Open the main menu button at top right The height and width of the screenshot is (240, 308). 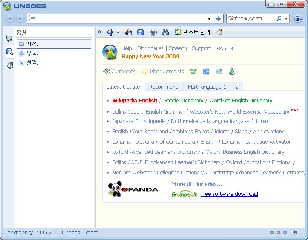(x=298, y=19)
